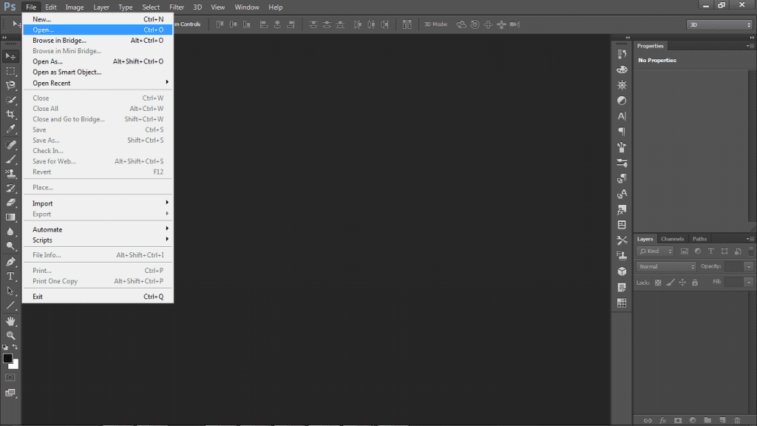Image resolution: width=757 pixels, height=426 pixels.
Task: Open the Normal blend mode dropdown
Action: coord(666,266)
